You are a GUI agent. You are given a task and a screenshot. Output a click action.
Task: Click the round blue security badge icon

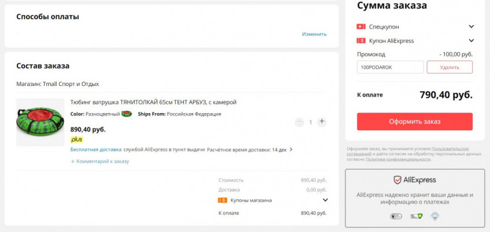click(x=434, y=216)
